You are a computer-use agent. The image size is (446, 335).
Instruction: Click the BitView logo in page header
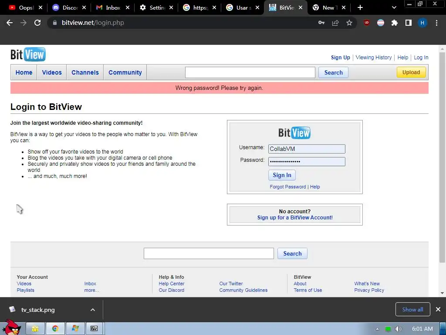[28, 55]
